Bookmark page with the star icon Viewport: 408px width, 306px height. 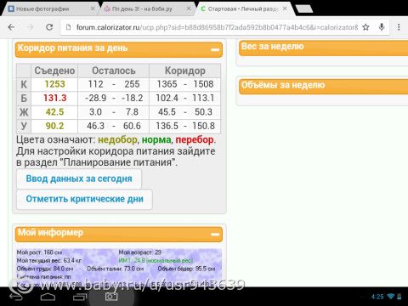pos(365,27)
